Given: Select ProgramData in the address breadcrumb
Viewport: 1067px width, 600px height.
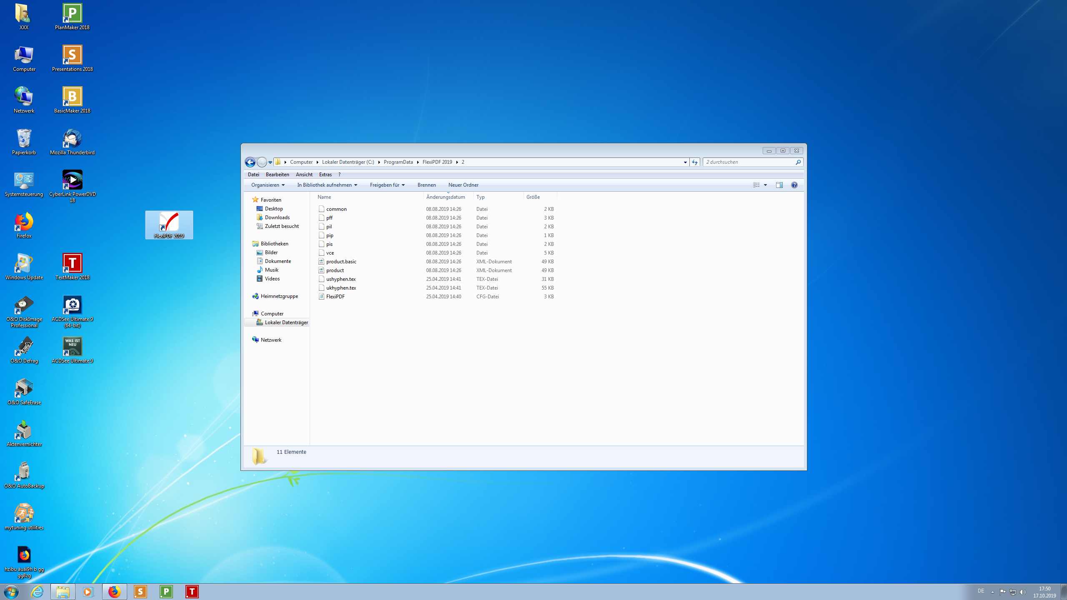Looking at the screenshot, I should coord(398,162).
